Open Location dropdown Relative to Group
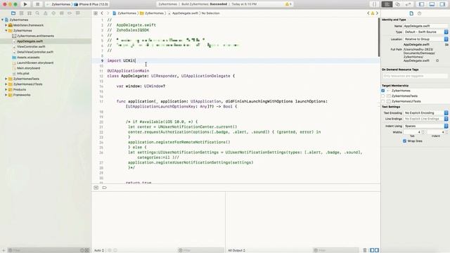 (x=426, y=39)
